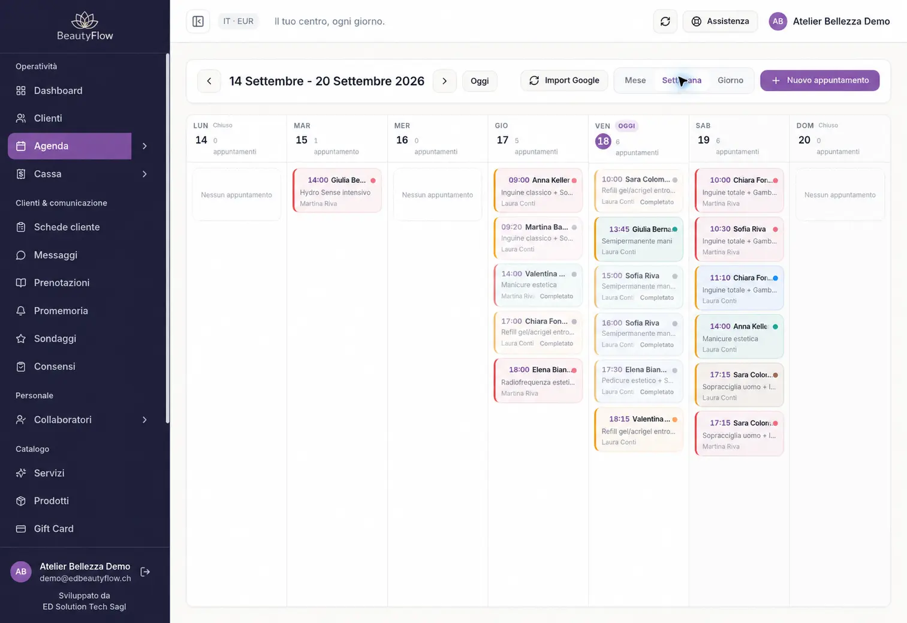Click Import Google button
Screen dimensions: 907x623
point(564,80)
